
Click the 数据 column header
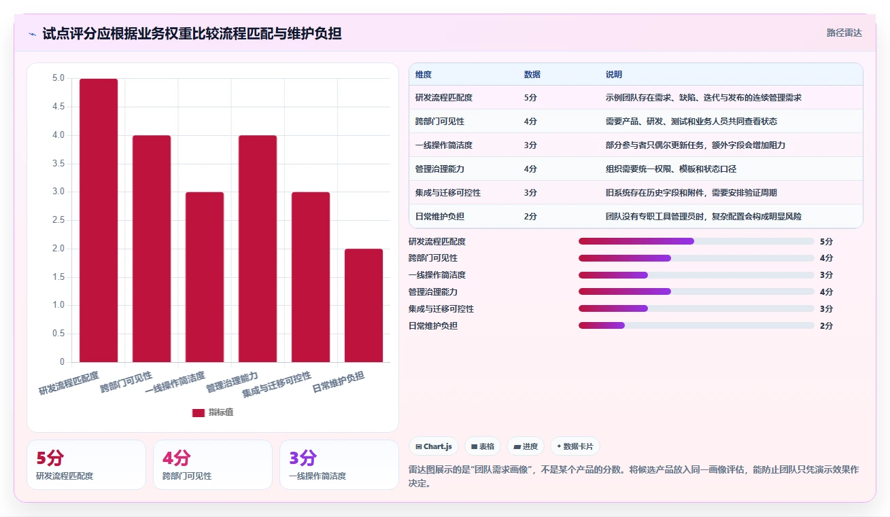pos(532,75)
